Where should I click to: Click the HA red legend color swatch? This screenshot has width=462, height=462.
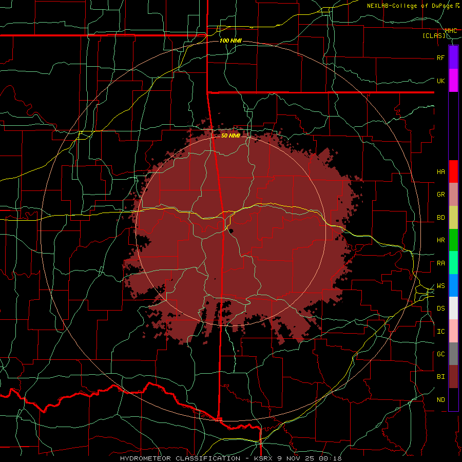click(x=453, y=171)
